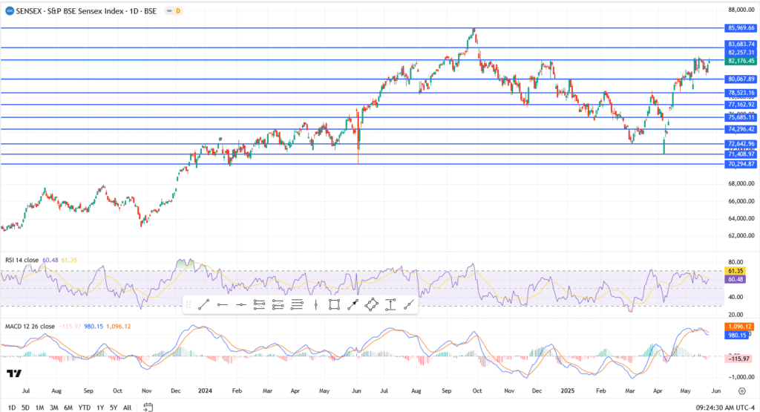
Task: Select the price range measure tool
Action: [390, 305]
